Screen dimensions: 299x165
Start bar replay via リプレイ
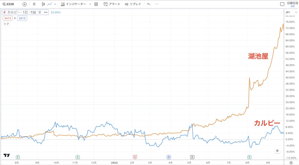(133, 4)
